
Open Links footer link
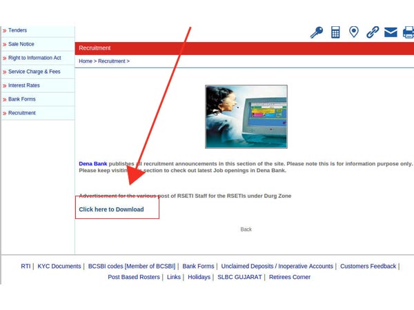pos(174,277)
